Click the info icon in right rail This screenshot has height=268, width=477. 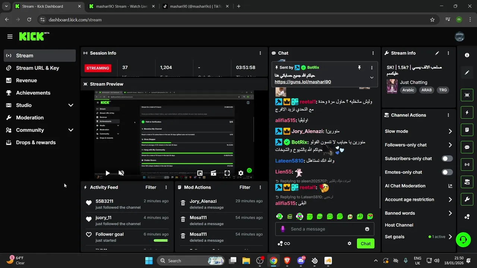pos(467,55)
